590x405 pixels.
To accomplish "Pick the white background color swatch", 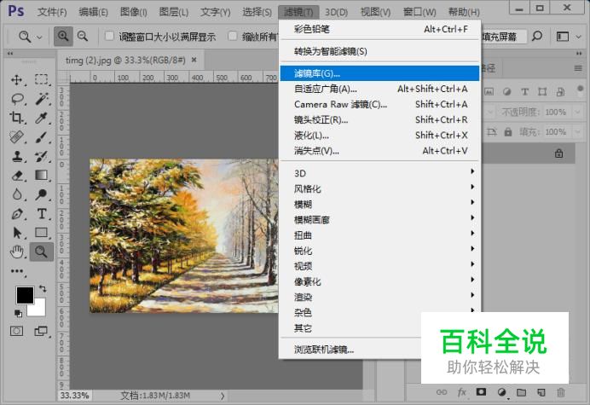I will click(x=40, y=310).
